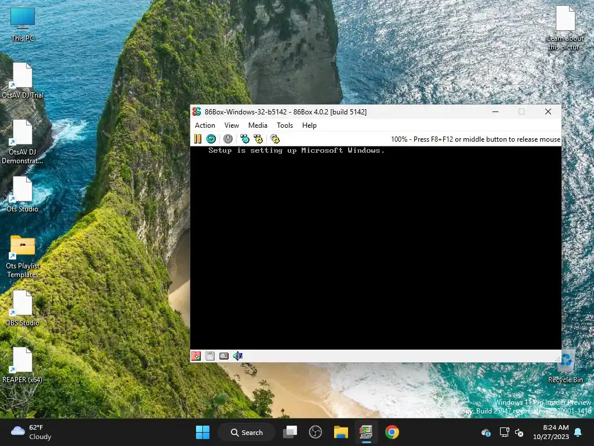Open the weather widget showing 62°F
The width and height of the screenshot is (594, 446).
pyautogui.click(x=31, y=432)
